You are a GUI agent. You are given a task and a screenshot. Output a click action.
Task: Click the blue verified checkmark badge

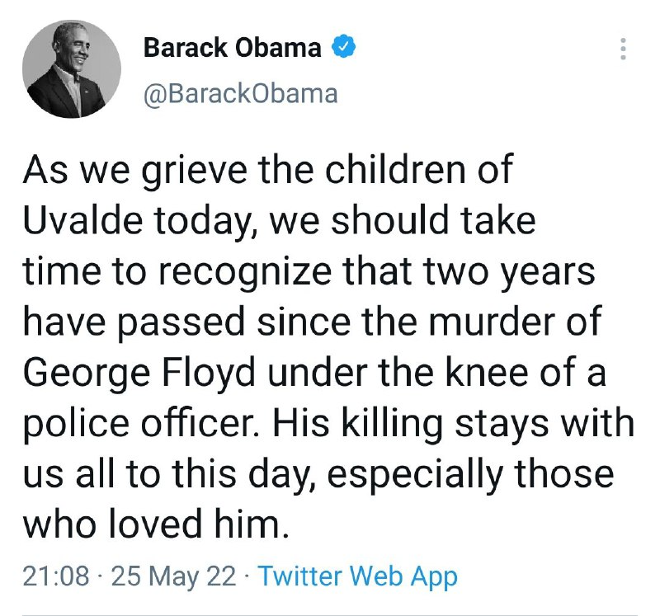[344, 46]
